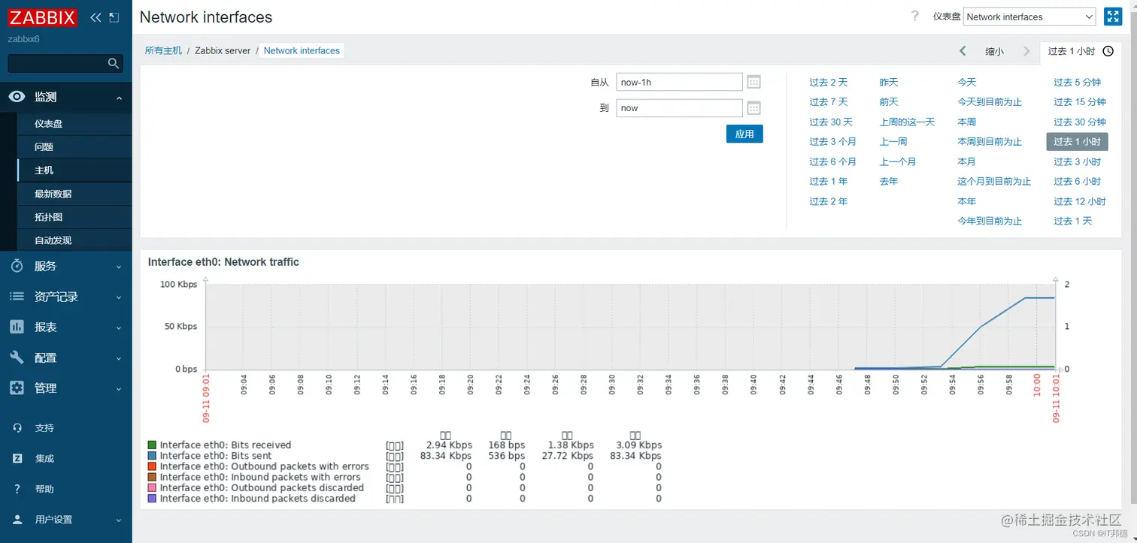Click the 到 input field containing now
This screenshot has width=1137, height=543.
coord(679,108)
